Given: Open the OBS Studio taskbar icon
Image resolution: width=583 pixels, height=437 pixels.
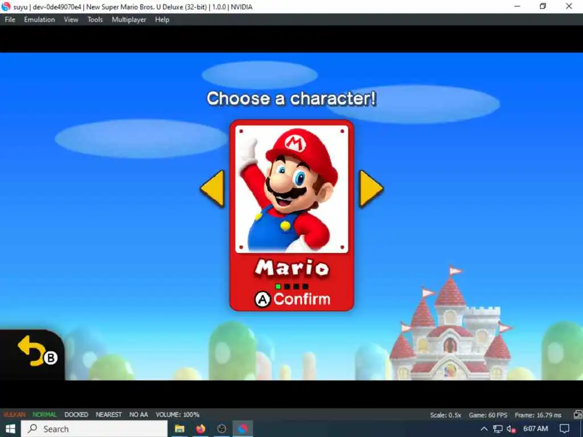Looking at the screenshot, I should point(221,429).
